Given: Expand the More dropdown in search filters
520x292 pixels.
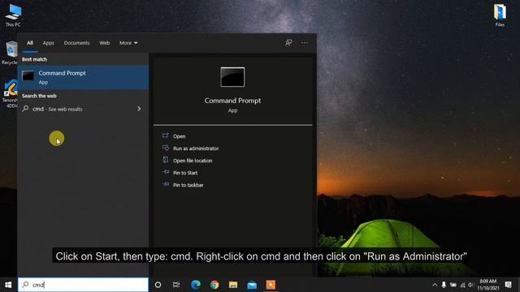Looking at the screenshot, I should [x=128, y=43].
